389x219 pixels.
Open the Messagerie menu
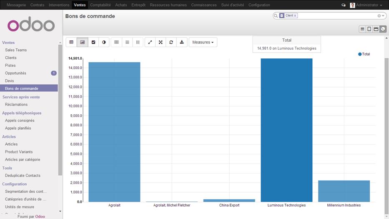pyautogui.click(x=16, y=5)
